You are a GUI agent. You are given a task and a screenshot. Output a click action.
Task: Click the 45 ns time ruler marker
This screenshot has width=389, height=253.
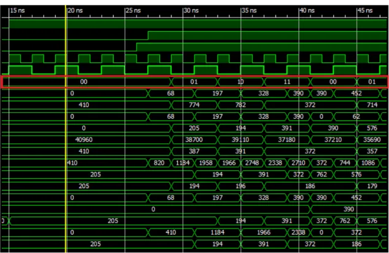pos(365,10)
